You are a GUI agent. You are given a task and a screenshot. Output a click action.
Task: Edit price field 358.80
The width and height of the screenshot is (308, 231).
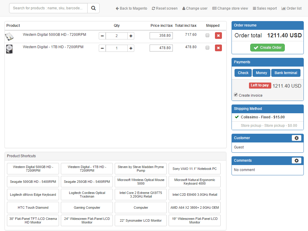(161, 36)
